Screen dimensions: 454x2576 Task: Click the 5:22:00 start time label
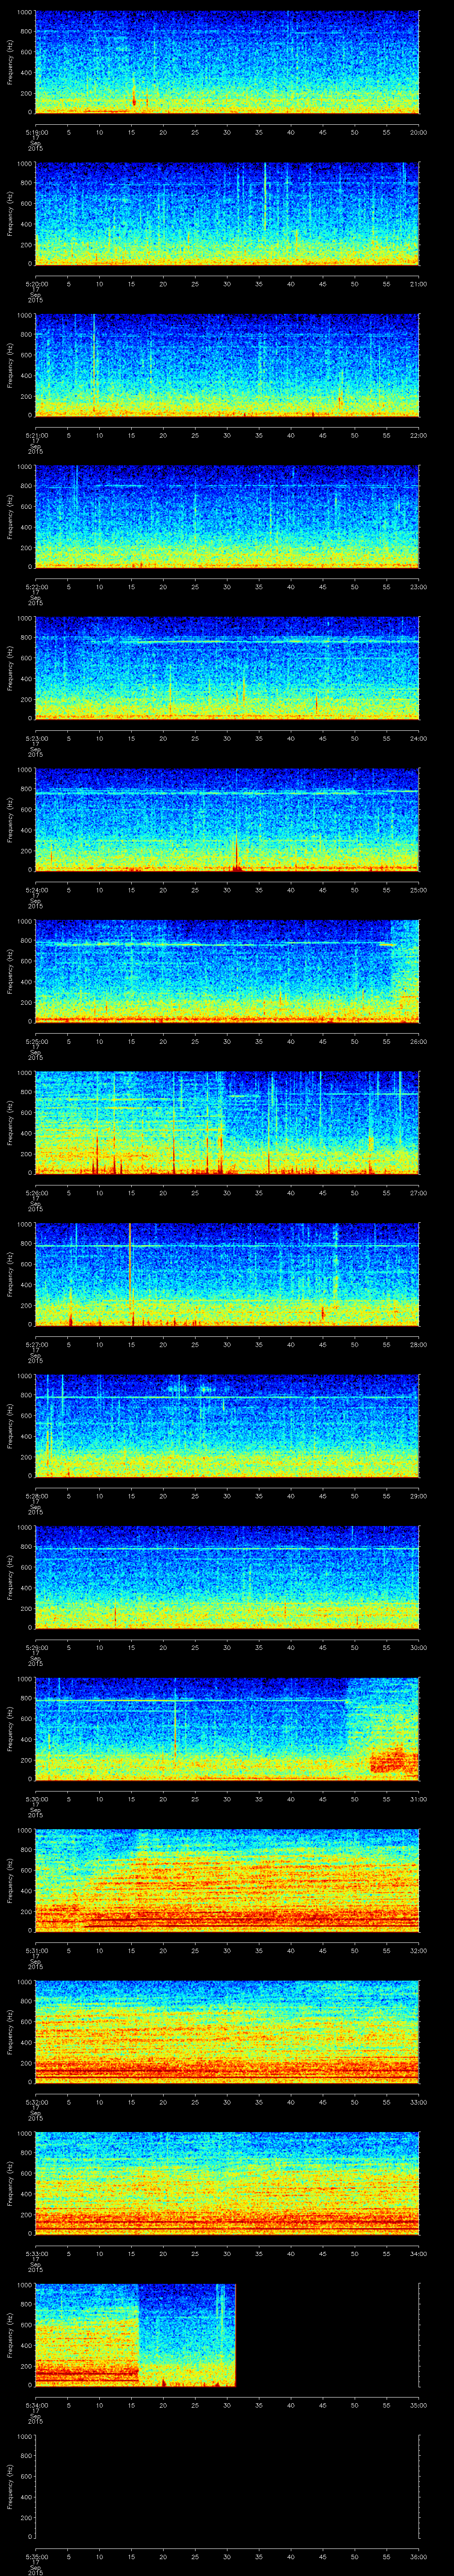coord(36,587)
